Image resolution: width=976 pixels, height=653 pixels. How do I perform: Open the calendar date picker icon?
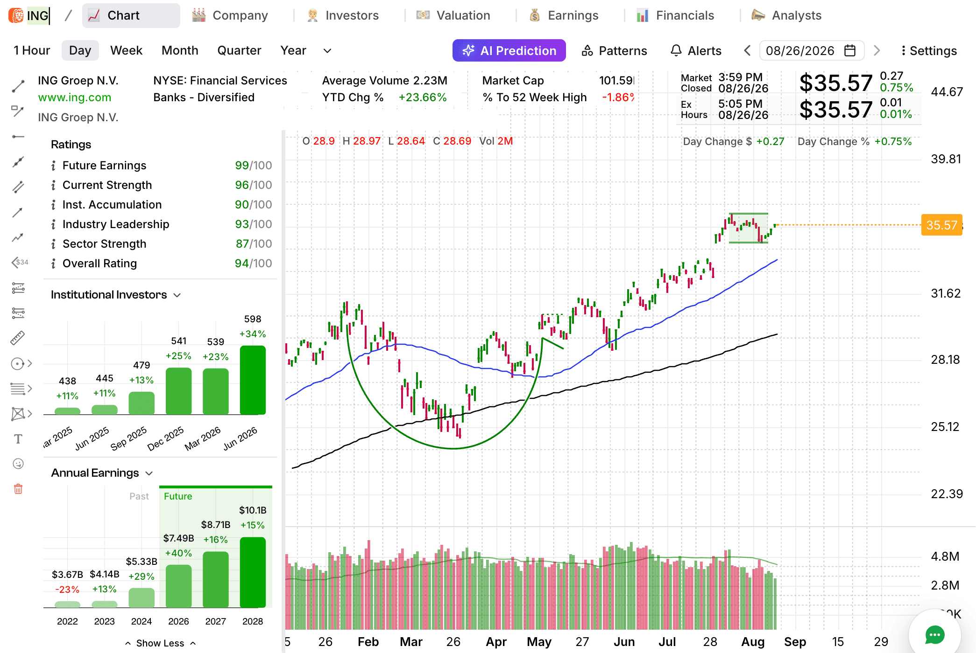[x=850, y=50]
